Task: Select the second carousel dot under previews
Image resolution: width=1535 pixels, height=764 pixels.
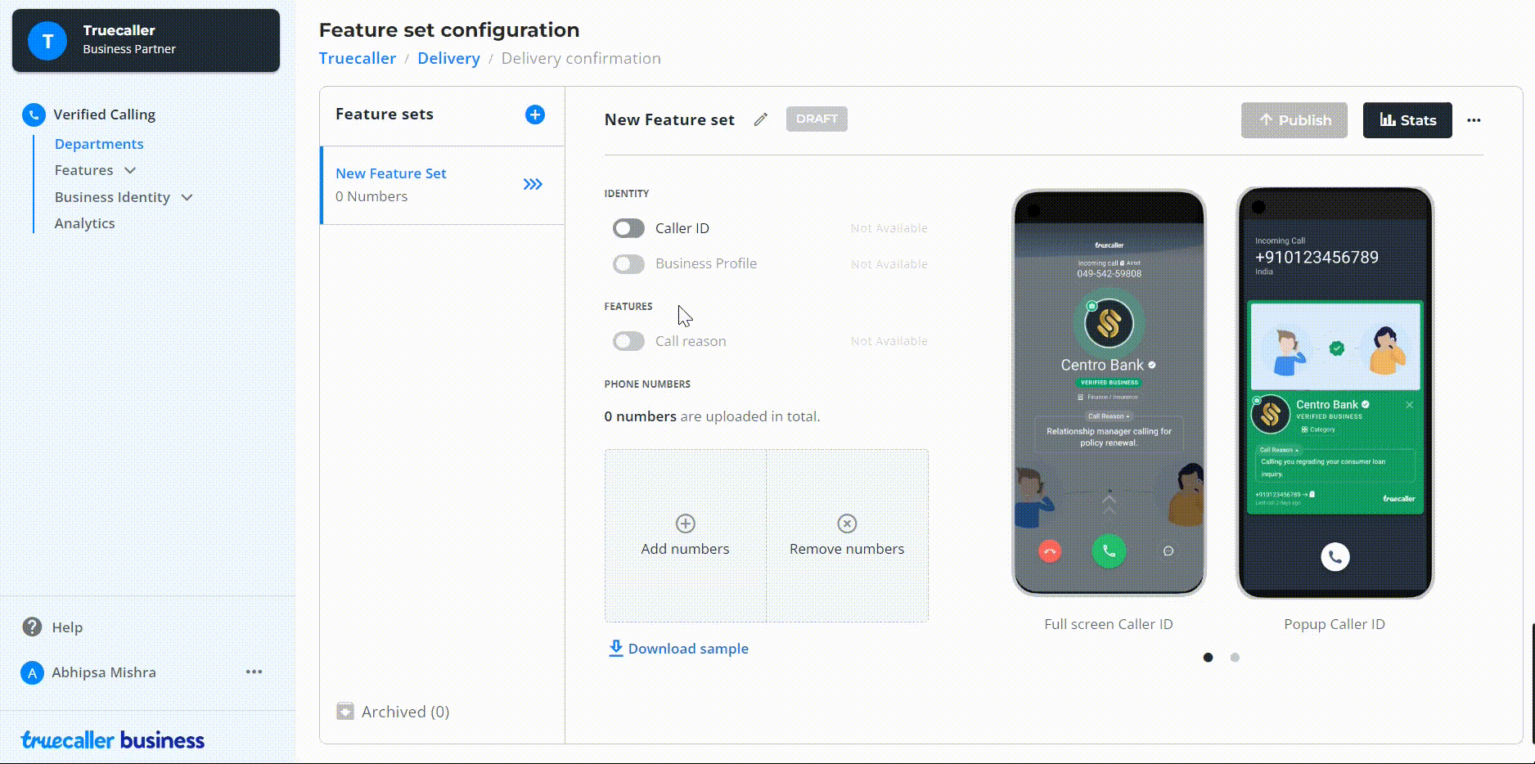Action: (1235, 658)
